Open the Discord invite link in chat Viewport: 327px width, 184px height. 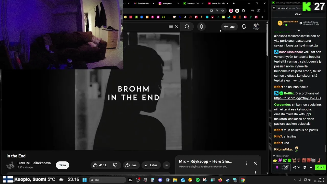click(297, 98)
